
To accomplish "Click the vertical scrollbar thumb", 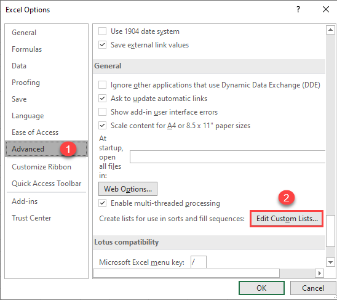I will coord(330,231).
